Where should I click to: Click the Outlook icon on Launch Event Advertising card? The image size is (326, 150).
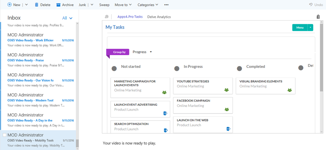(x=165, y=113)
